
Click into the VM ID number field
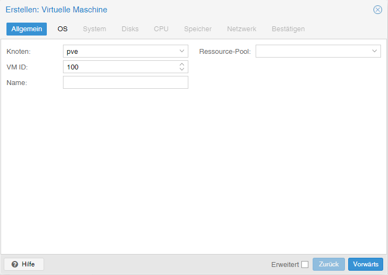tap(121, 67)
